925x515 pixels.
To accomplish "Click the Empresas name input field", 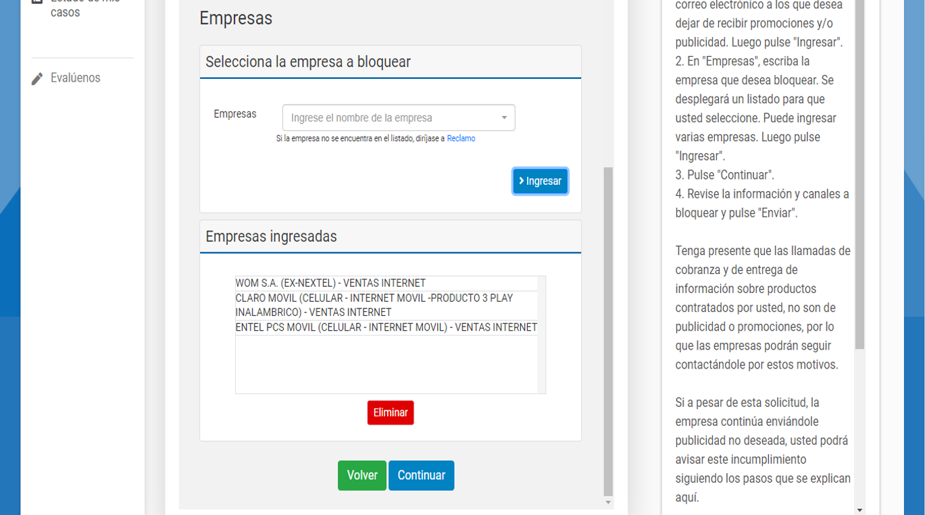I will coord(399,117).
